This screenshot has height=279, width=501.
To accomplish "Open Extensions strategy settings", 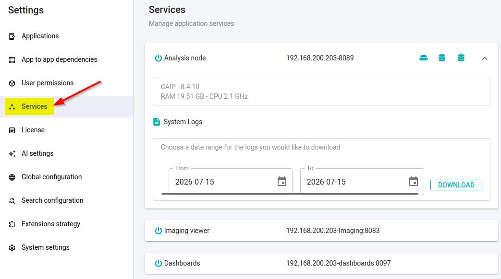I will pyautogui.click(x=66, y=224).
